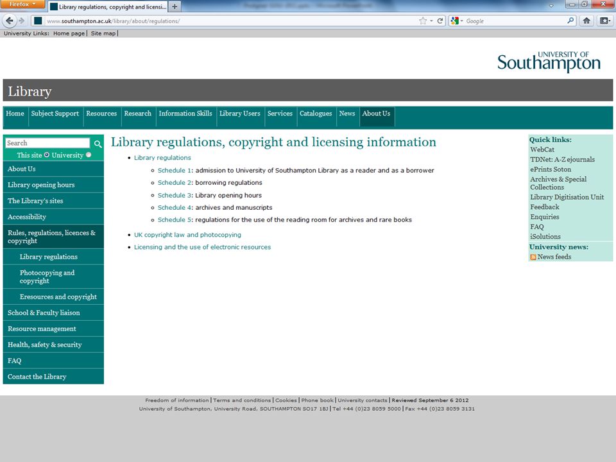This screenshot has width=616, height=462.
Task: Open the bookmarks toolbar icon
Action: (604, 21)
